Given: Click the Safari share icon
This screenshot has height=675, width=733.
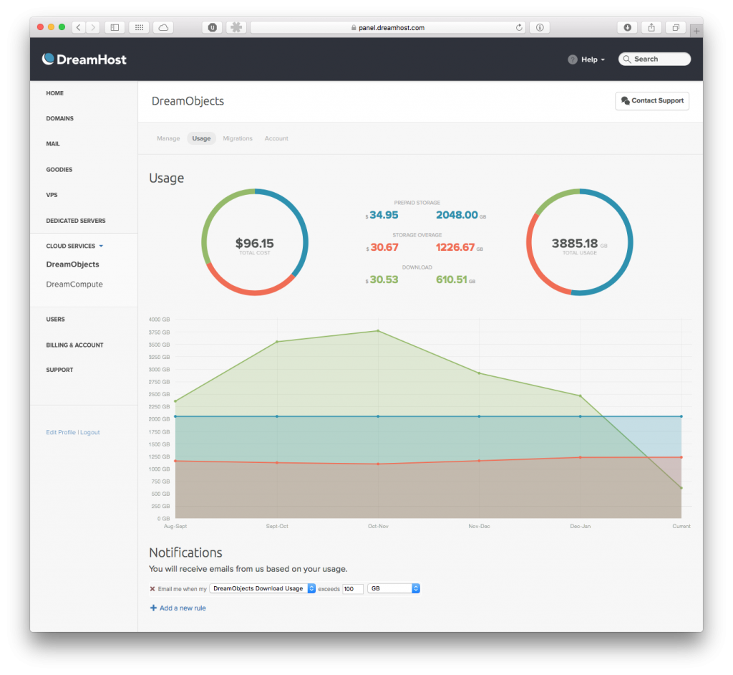Looking at the screenshot, I should point(651,27).
